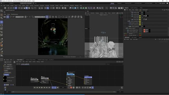169x95 pixels.
Task: Play the animation forward
Action: (x=42, y=88)
